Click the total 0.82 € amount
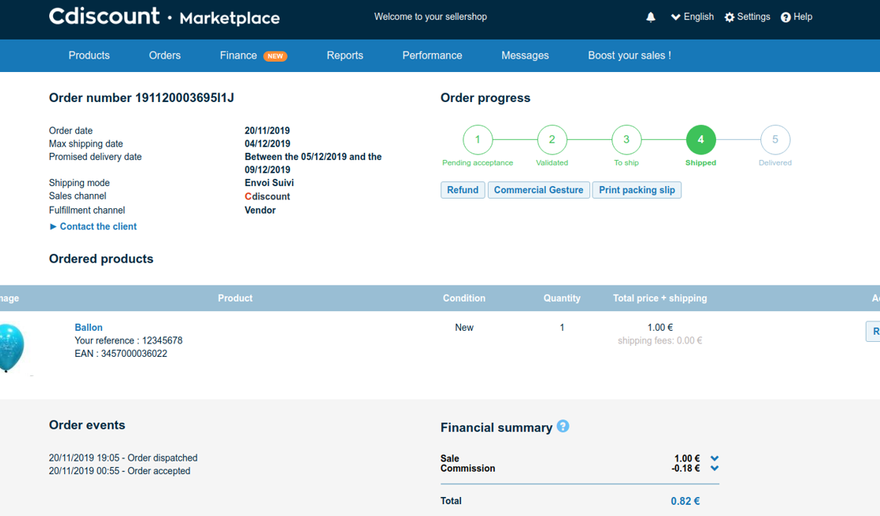The image size is (880, 516). click(x=685, y=502)
